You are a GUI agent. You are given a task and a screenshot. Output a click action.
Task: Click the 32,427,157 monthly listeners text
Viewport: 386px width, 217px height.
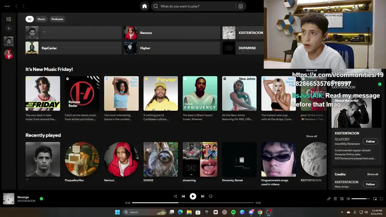pos(347,141)
